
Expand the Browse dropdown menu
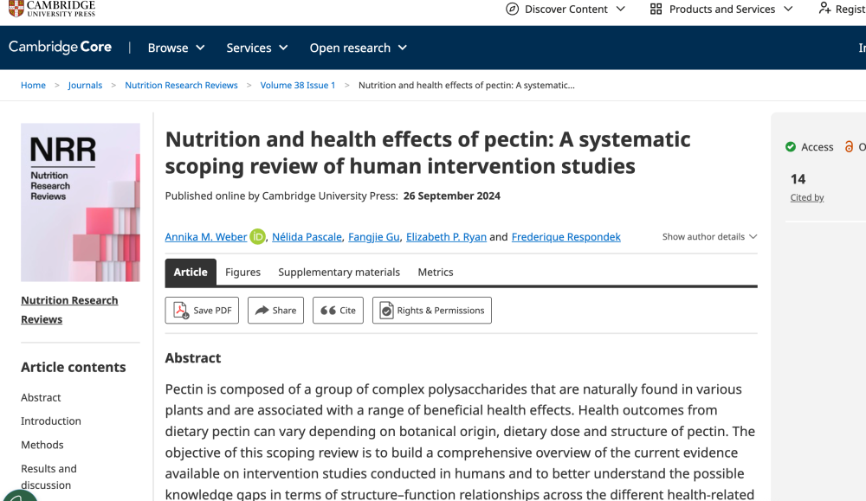point(176,48)
